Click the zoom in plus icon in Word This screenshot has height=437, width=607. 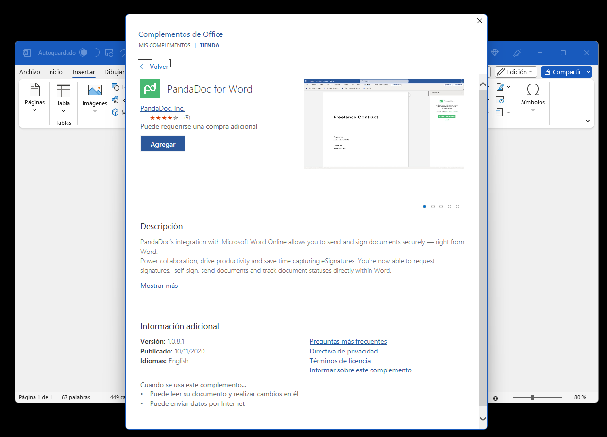point(566,397)
